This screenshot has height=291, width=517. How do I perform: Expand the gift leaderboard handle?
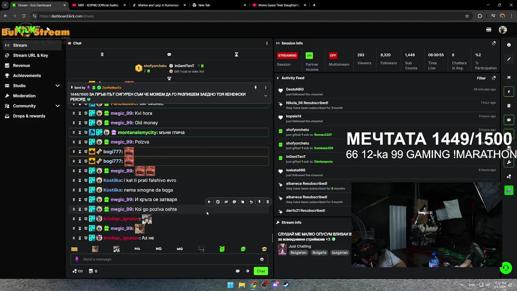pos(169,78)
